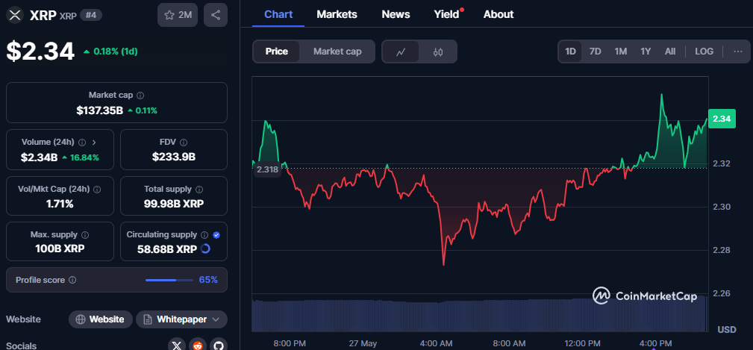
Task: Click the 16.84% volume change
Action: [x=81, y=157]
